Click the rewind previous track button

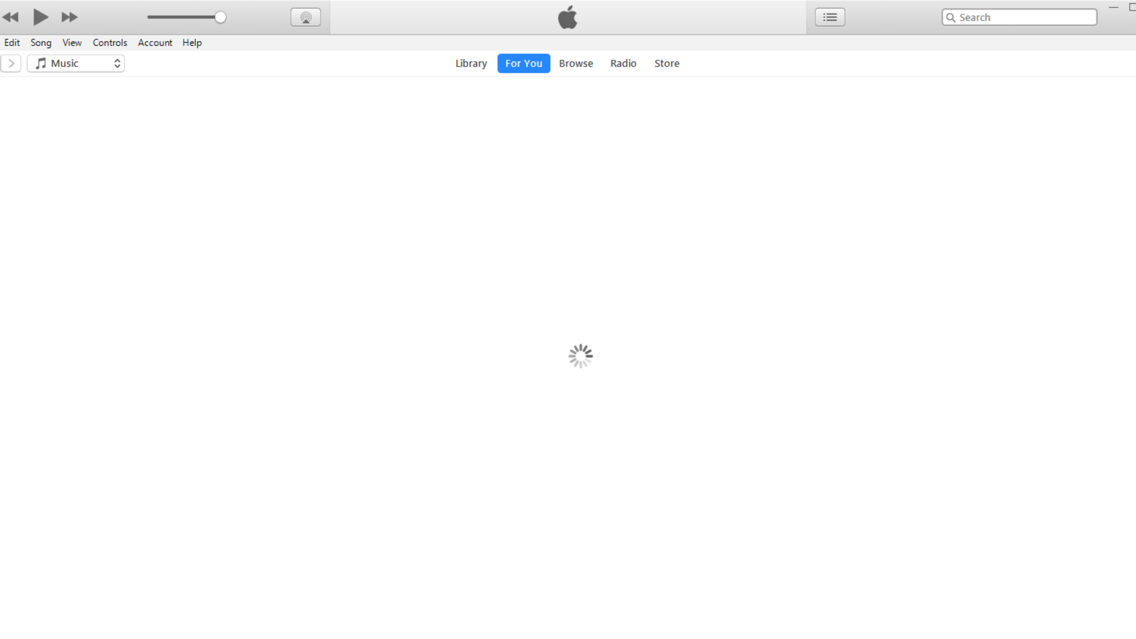11,17
